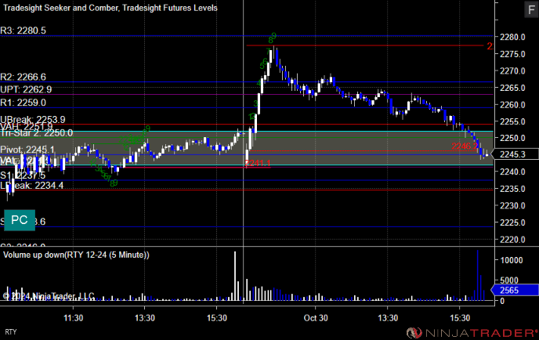539x340 pixels.
Task: Click the current price marker 2245.3
Action: (515, 154)
